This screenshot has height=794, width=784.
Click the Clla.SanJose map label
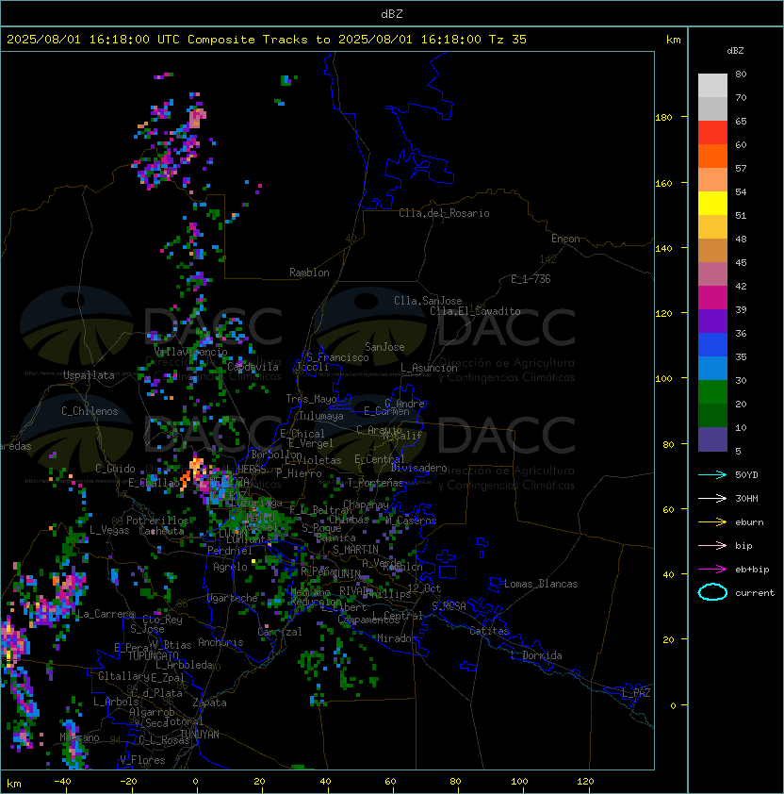(x=428, y=301)
